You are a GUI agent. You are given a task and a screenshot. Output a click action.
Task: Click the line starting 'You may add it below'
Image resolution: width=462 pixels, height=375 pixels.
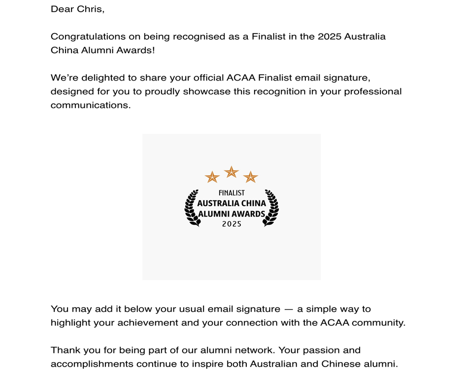pyautogui.click(x=210, y=309)
